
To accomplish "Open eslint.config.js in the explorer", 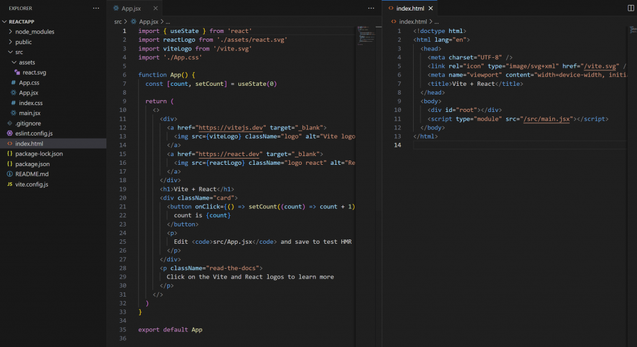I will coord(53,133).
